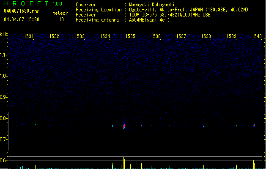This screenshot has width=266, height=169.
Task: Click the 1537 time axis marker
Action: (x=181, y=36)
